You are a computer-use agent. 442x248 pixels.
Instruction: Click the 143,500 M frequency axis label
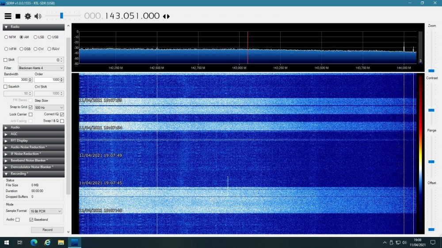321,68
